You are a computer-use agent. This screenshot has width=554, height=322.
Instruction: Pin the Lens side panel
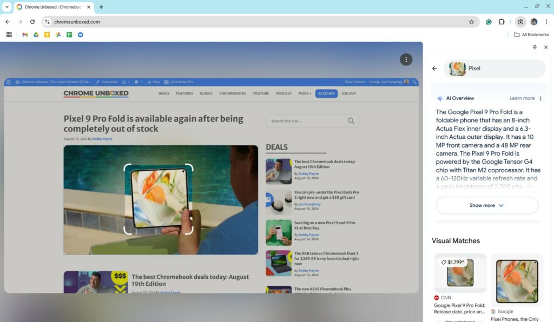[x=535, y=48]
